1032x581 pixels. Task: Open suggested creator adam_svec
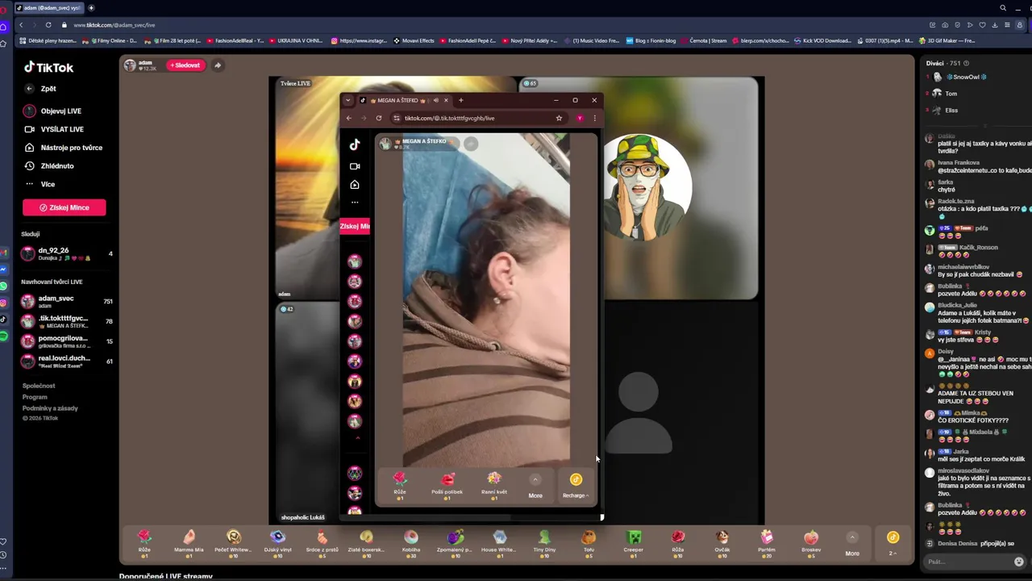pos(66,301)
